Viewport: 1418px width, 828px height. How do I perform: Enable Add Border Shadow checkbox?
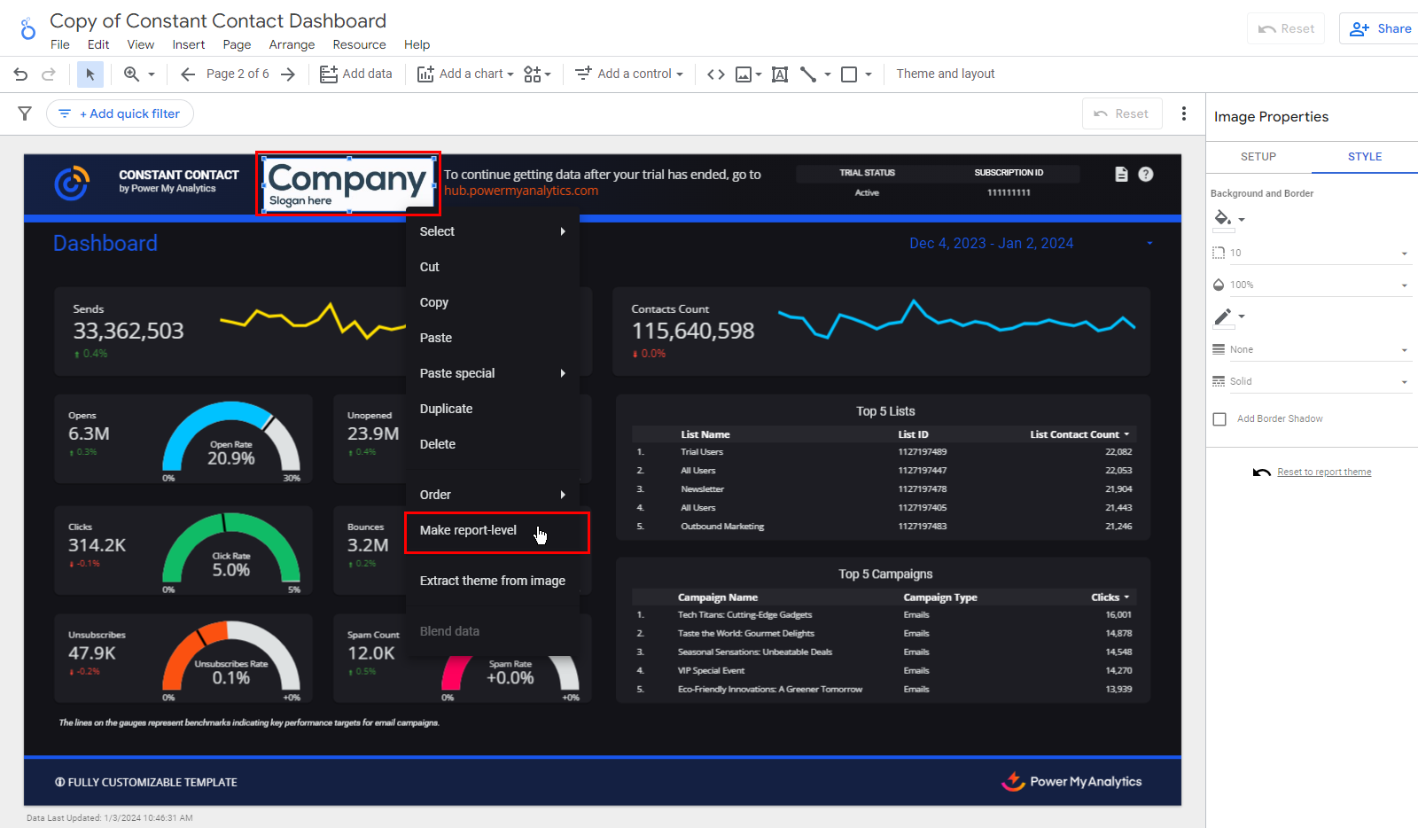1219,418
